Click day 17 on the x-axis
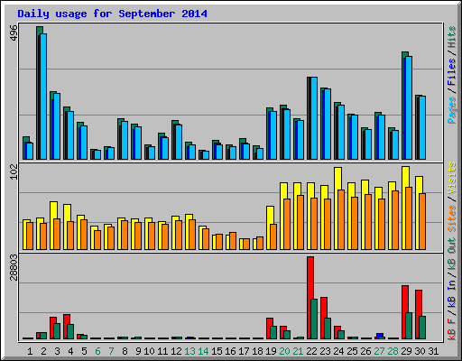Viewport: 462px width, 361px height. coord(244,351)
